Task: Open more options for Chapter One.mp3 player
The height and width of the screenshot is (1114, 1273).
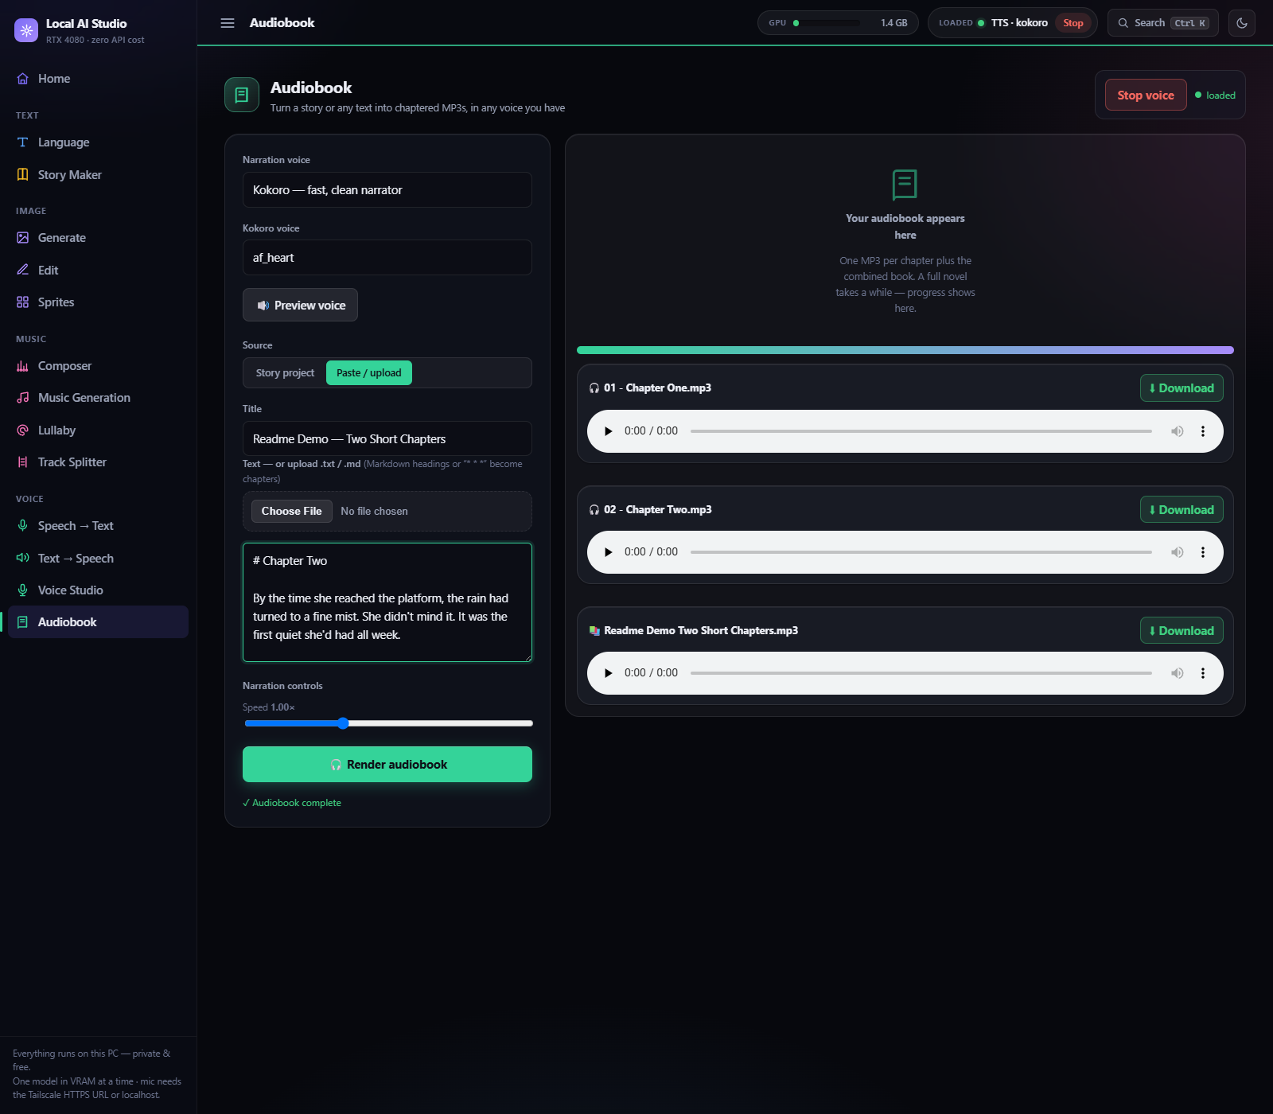Action: click(1203, 431)
